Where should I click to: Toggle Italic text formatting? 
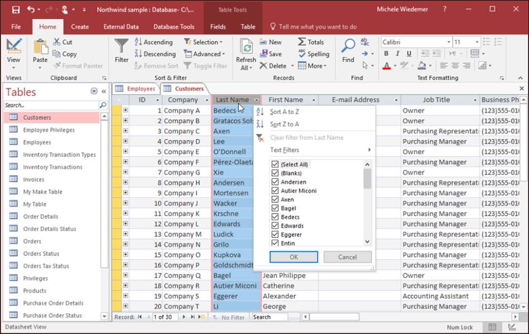(398, 54)
